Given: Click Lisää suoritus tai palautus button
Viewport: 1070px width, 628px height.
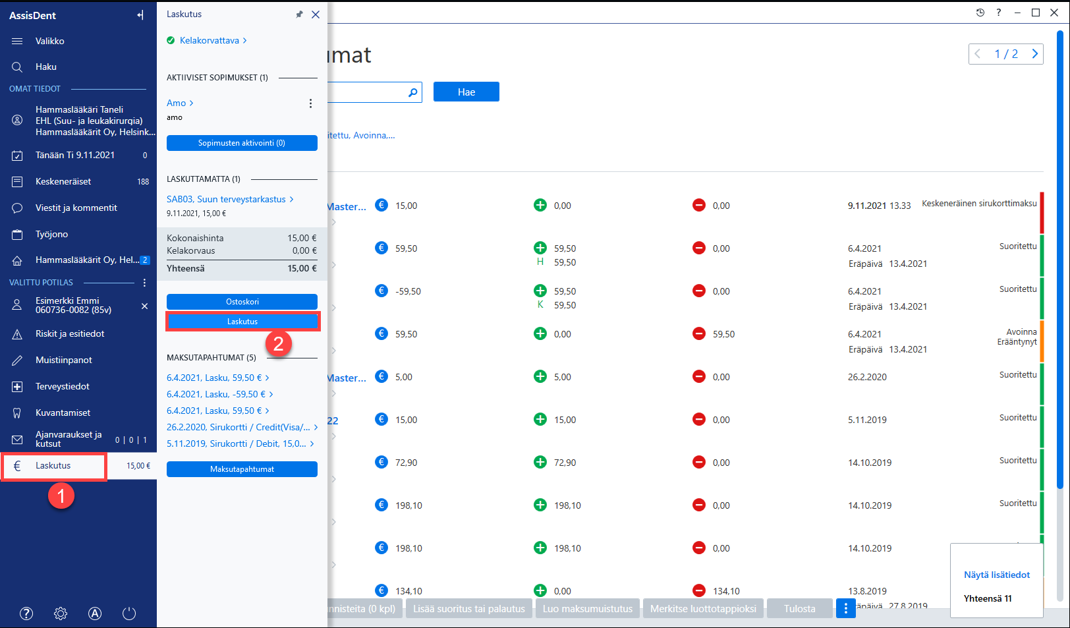Looking at the screenshot, I should pyautogui.click(x=469, y=609).
